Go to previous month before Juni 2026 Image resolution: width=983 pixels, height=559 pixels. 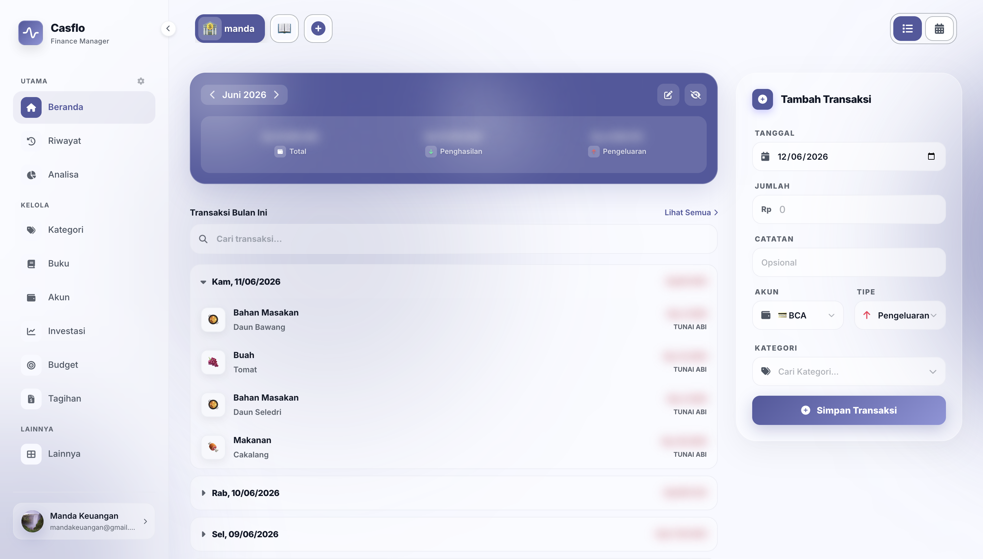pyautogui.click(x=212, y=94)
